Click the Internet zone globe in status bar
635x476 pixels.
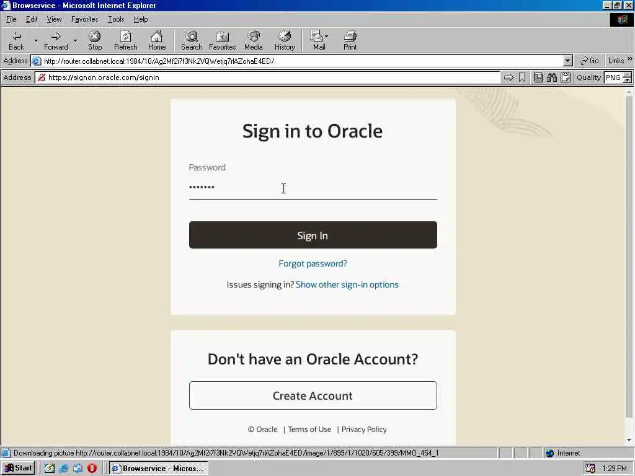[x=549, y=453]
